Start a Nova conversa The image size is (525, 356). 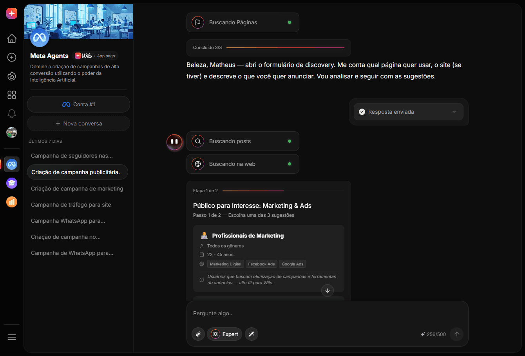tap(78, 123)
